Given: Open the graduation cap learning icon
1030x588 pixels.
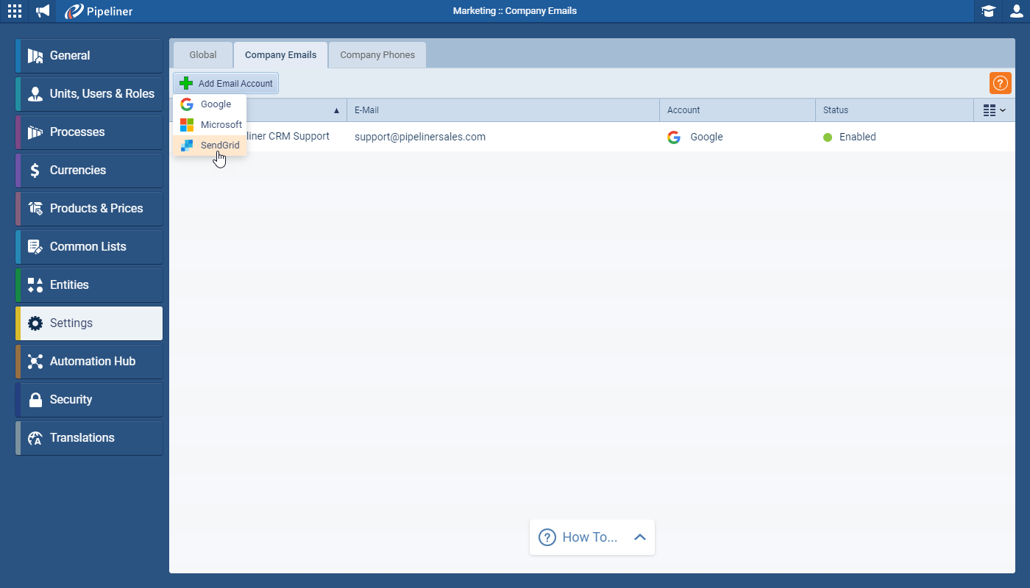Looking at the screenshot, I should pos(988,11).
